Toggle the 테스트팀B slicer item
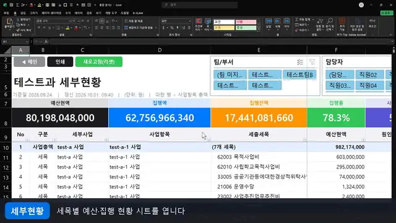This screenshot has width=396, height=223. (x=299, y=74)
